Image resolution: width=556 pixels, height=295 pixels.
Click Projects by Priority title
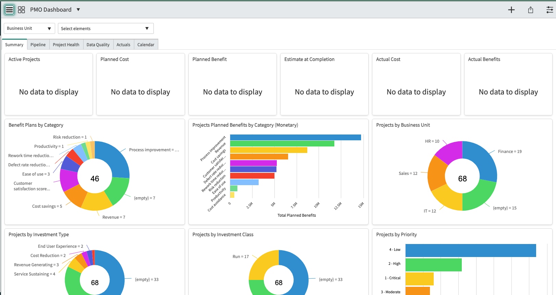point(396,234)
